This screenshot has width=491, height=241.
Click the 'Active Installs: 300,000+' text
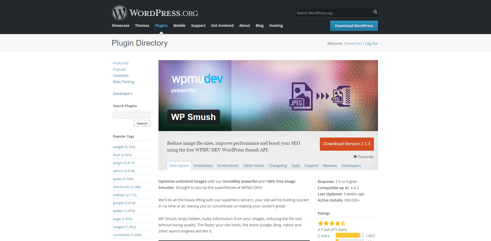coord(339,200)
